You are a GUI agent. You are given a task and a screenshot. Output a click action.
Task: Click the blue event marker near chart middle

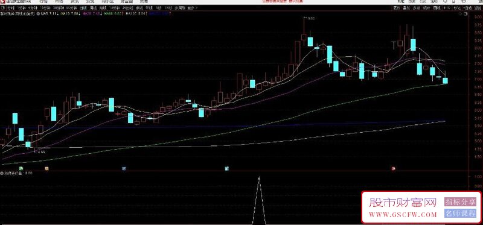227,168
